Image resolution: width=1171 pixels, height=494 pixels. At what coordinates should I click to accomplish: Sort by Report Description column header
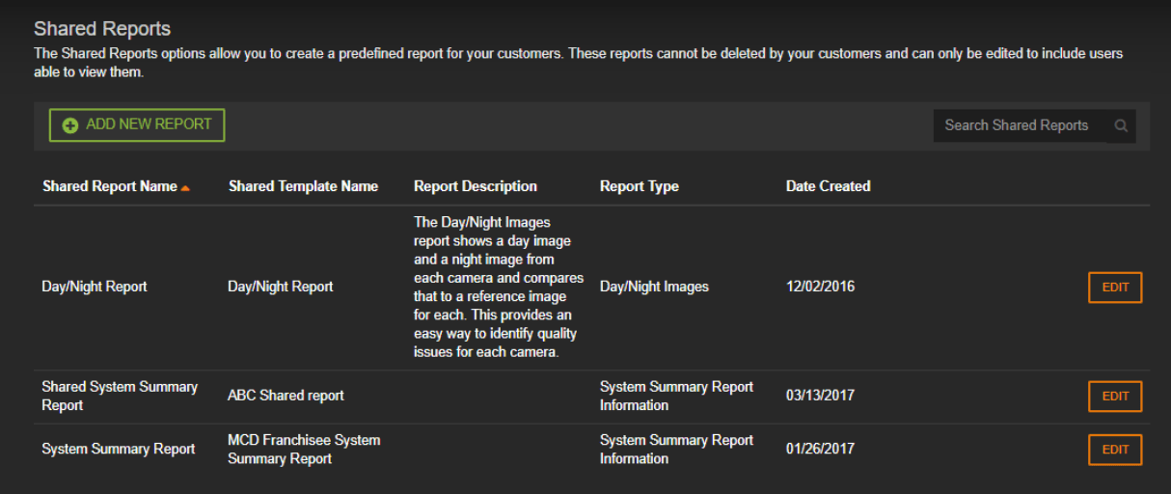point(476,186)
